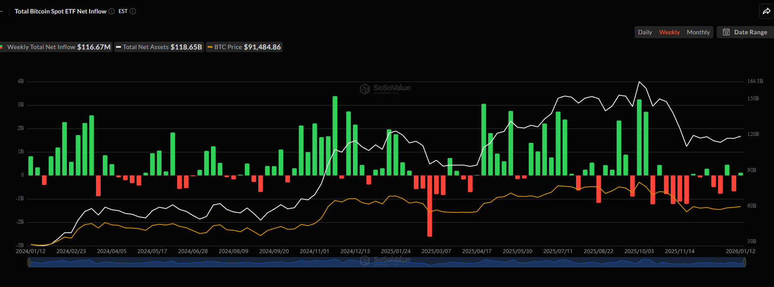The width and height of the screenshot is (774, 287).
Task: Click the dash icon left of title
Action: pos(2,11)
